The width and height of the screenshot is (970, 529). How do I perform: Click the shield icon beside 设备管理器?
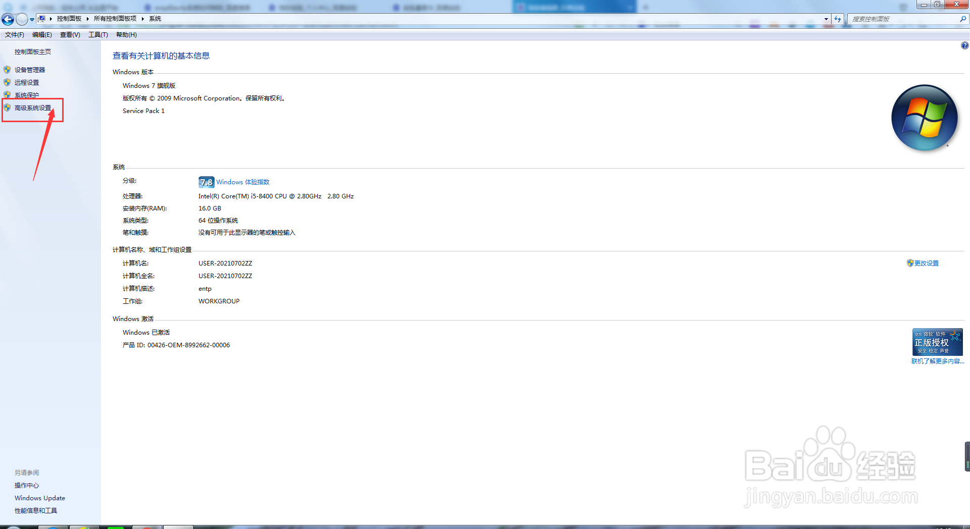(7, 70)
